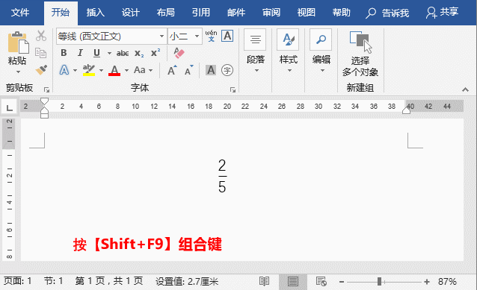Click the 告诉我 tell me search box
477x290 pixels.
[387, 13]
